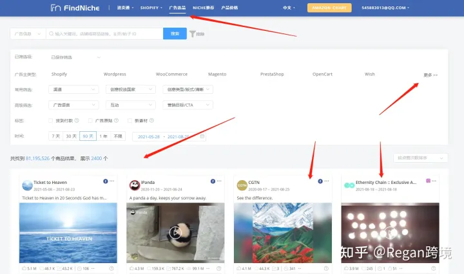This screenshot has height=274, width=464.
Task: Click the CGTN profile avatar
Action: pyautogui.click(x=242, y=185)
